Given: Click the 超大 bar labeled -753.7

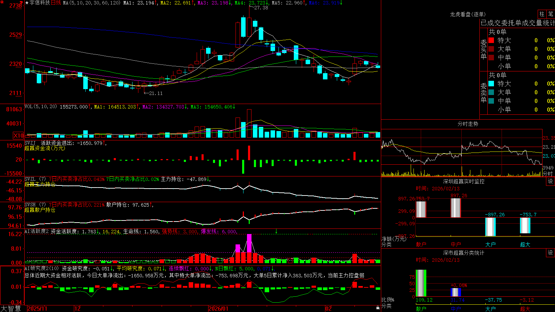Looking at the screenshot, I should (525, 225).
